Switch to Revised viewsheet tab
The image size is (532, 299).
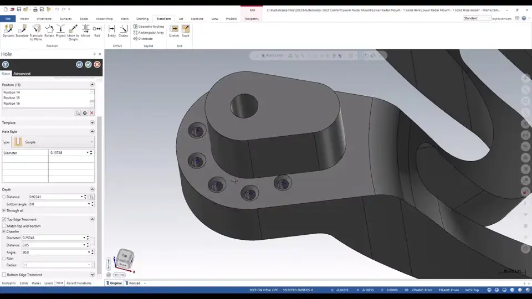[134, 283]
